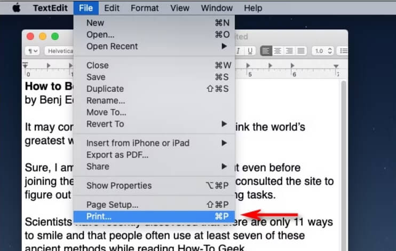Open the Format menu
This screenshot has height=251, width=396.
145,8
